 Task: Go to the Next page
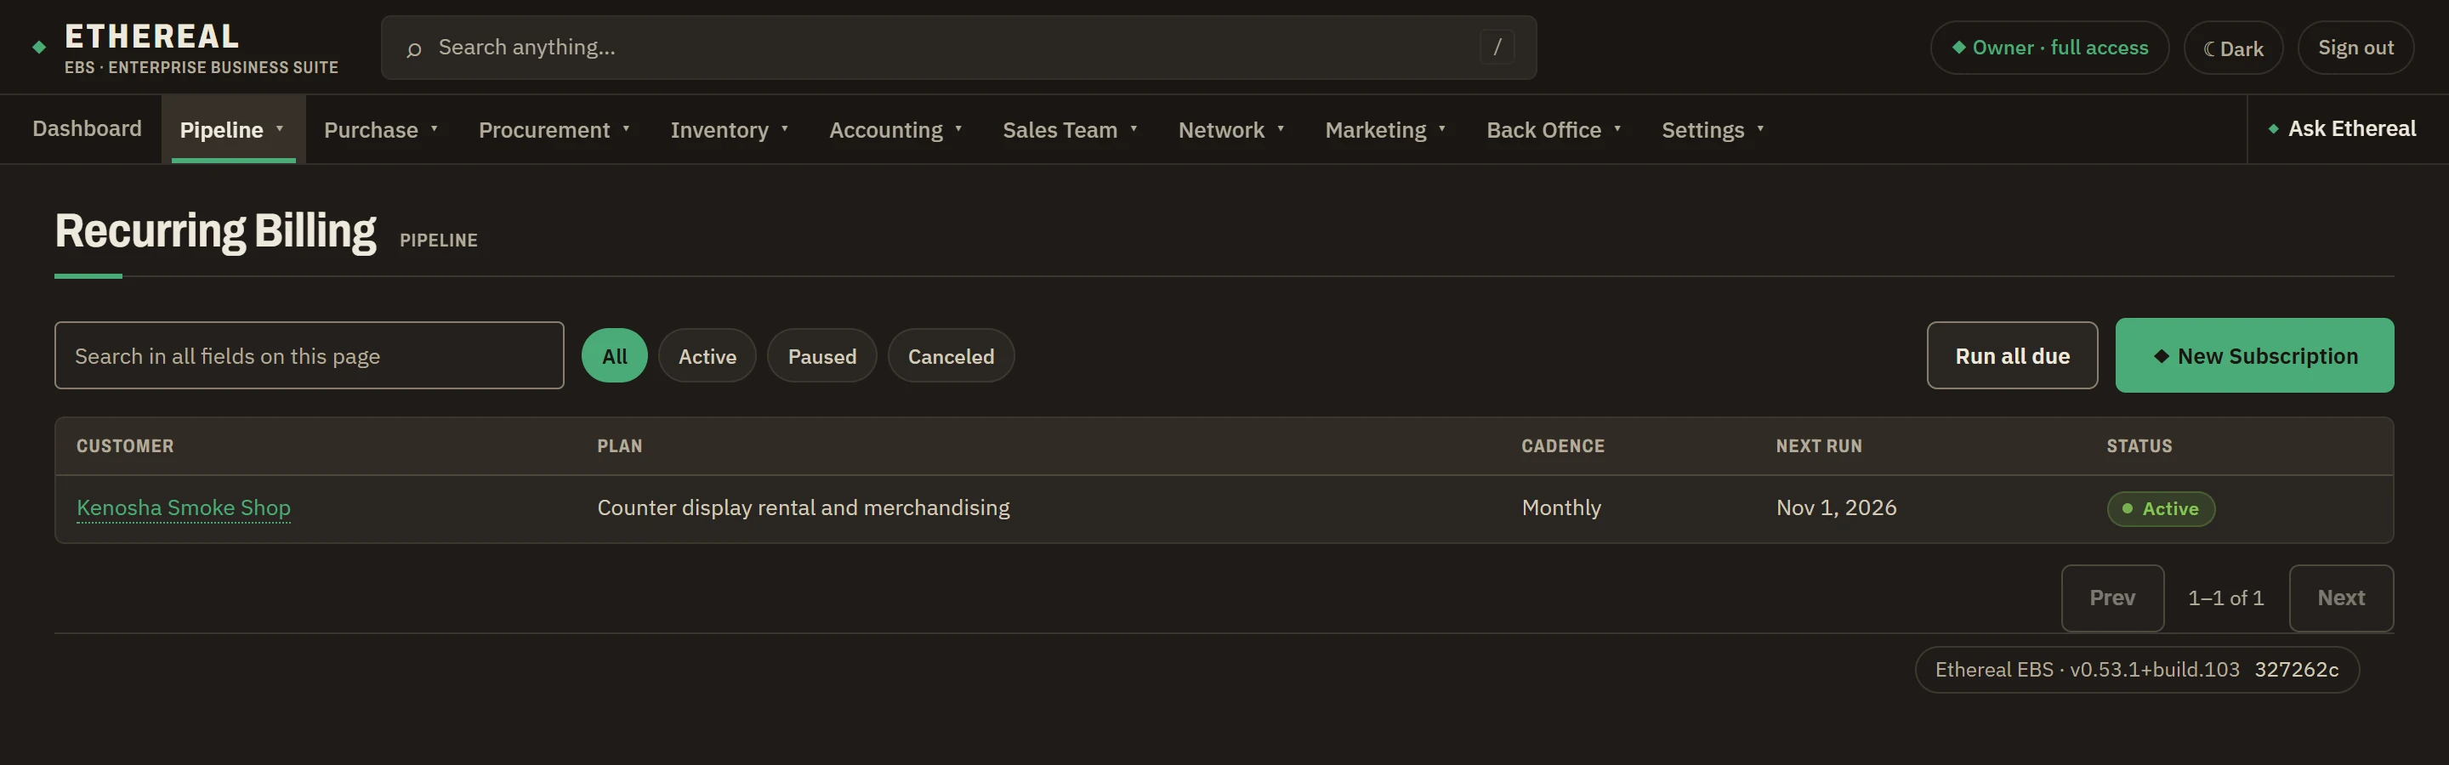click(x=2341, y=598)
